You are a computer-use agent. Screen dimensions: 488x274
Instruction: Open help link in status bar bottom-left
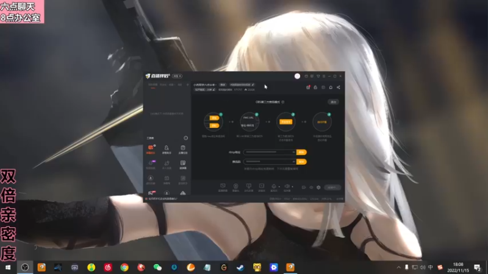pyautogui.click(x=162, y=199)
